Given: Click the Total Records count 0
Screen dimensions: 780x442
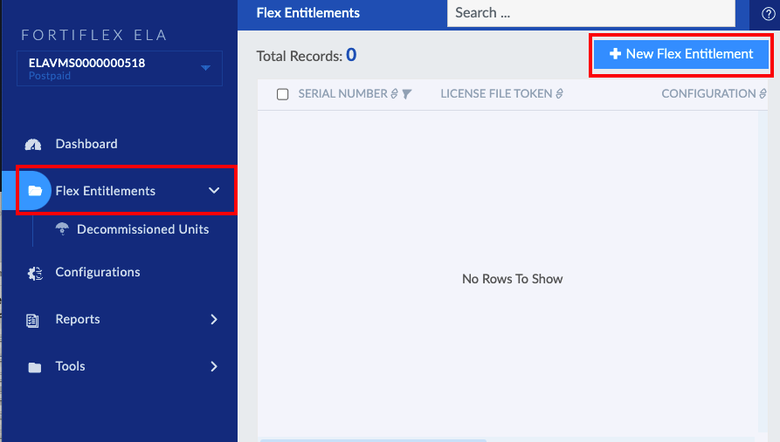Looking at the screenshot, I should [351, 55].
